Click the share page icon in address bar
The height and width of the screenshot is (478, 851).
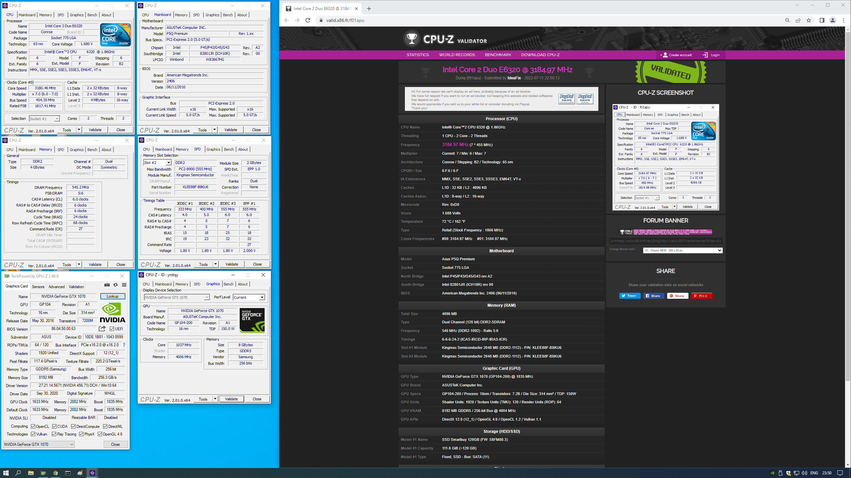(x=798, y=20)
